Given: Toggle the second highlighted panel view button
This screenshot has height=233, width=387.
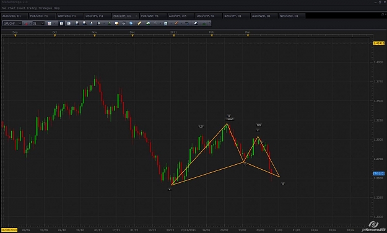Looking at the screenshot, I should tap(69, 24).
